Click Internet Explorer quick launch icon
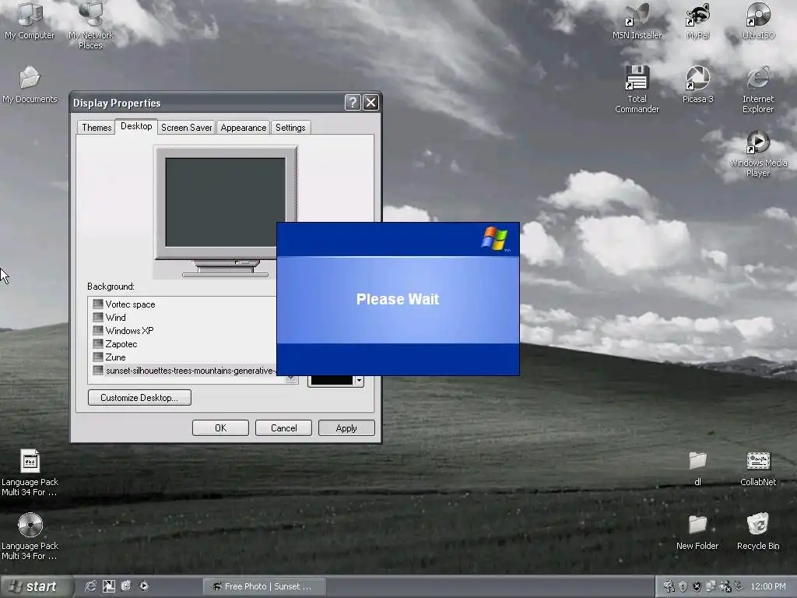This screenshot has width=797, height=598. point(90,586)
